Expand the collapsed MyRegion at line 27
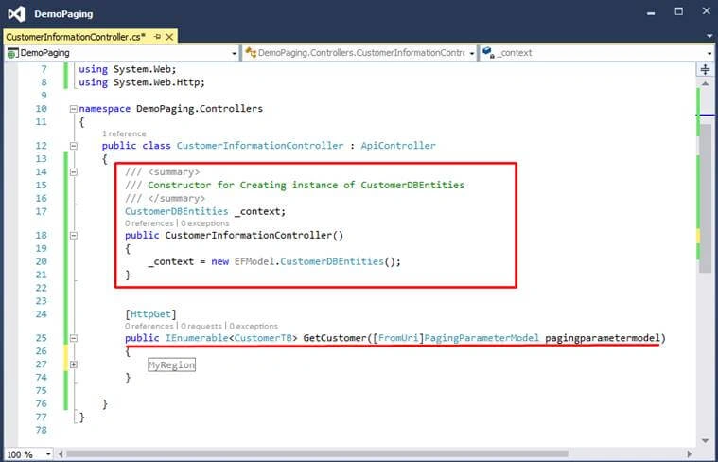718x462 pixels. coord(73,364)
